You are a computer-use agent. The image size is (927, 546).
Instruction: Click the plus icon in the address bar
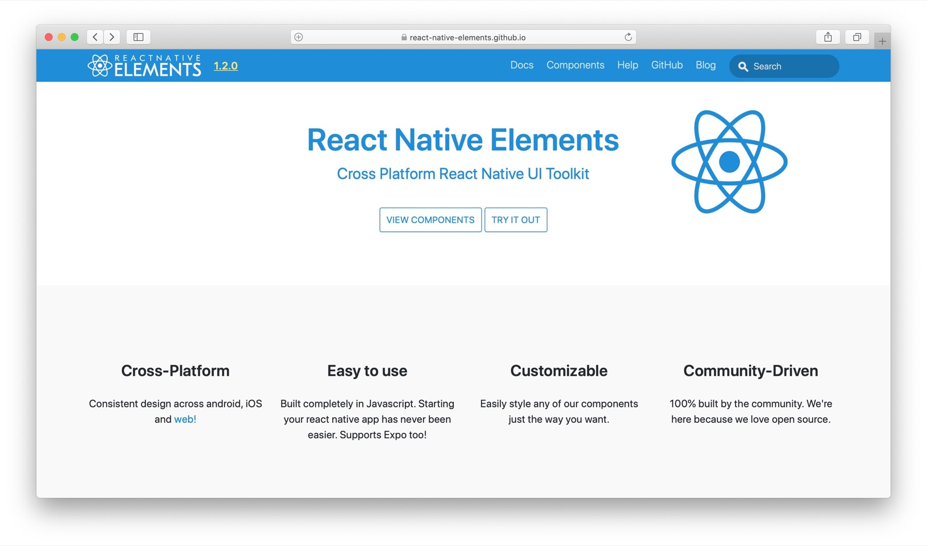pyautogui.click(x=299, y=37)
